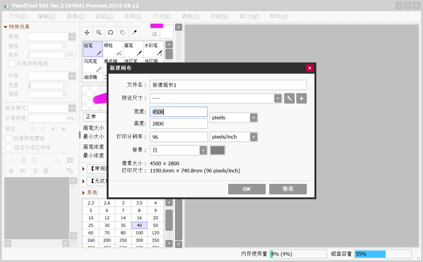
Task: Click the lock painting pencil icon
Action: (x=43, y=129)
